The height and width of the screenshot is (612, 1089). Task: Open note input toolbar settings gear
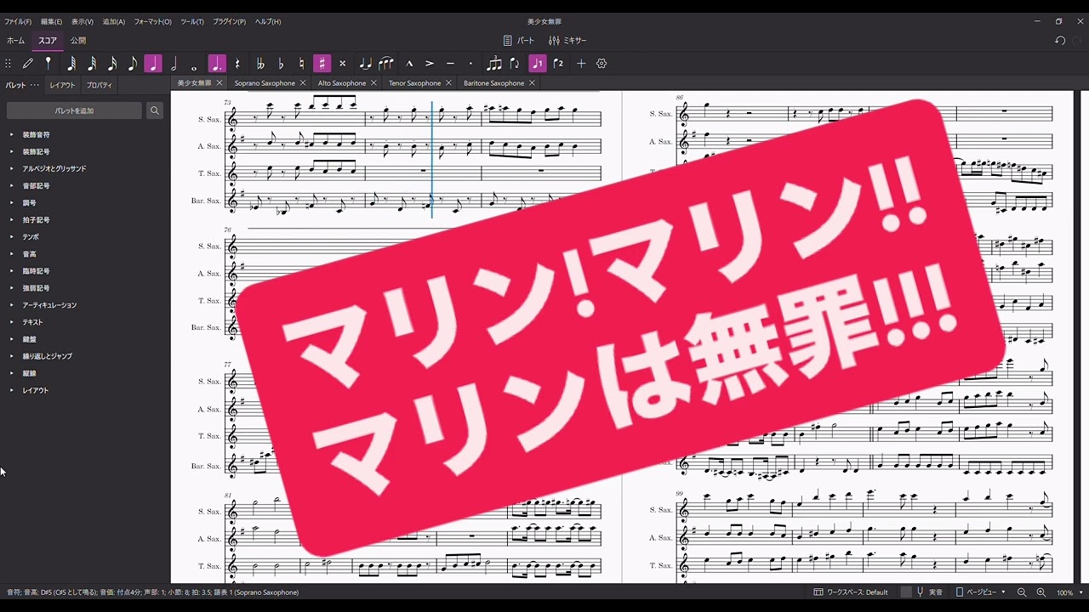tap(602, 64)
